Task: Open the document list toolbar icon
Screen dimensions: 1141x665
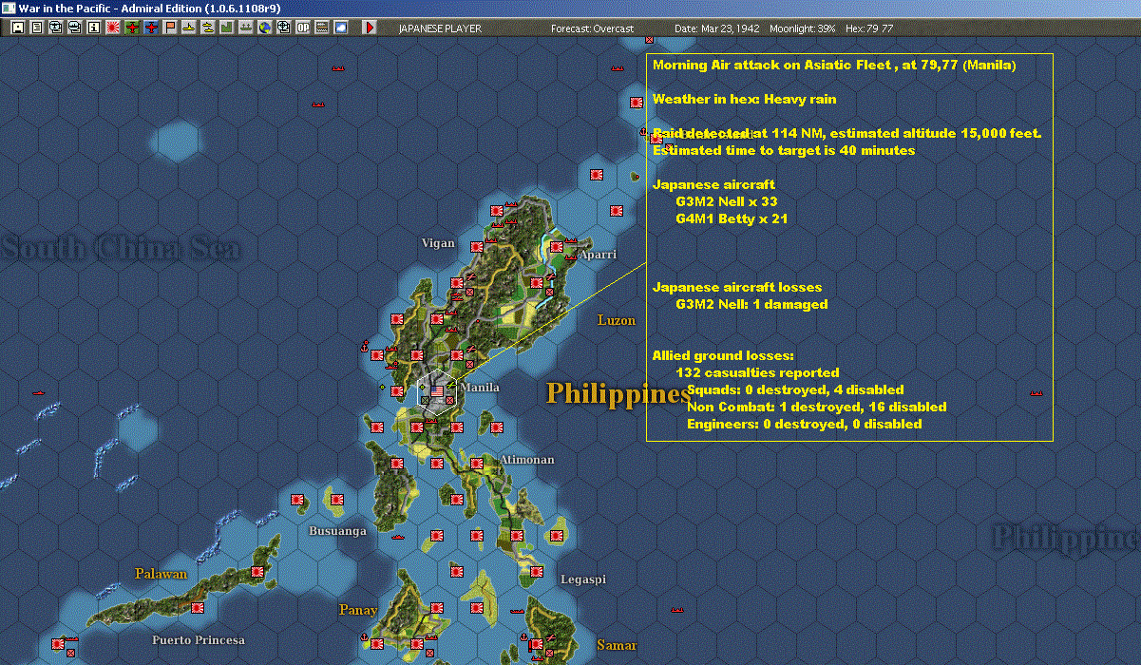Action: pos(37,28)
